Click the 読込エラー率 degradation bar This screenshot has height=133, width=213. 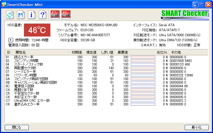pos(143,57)
